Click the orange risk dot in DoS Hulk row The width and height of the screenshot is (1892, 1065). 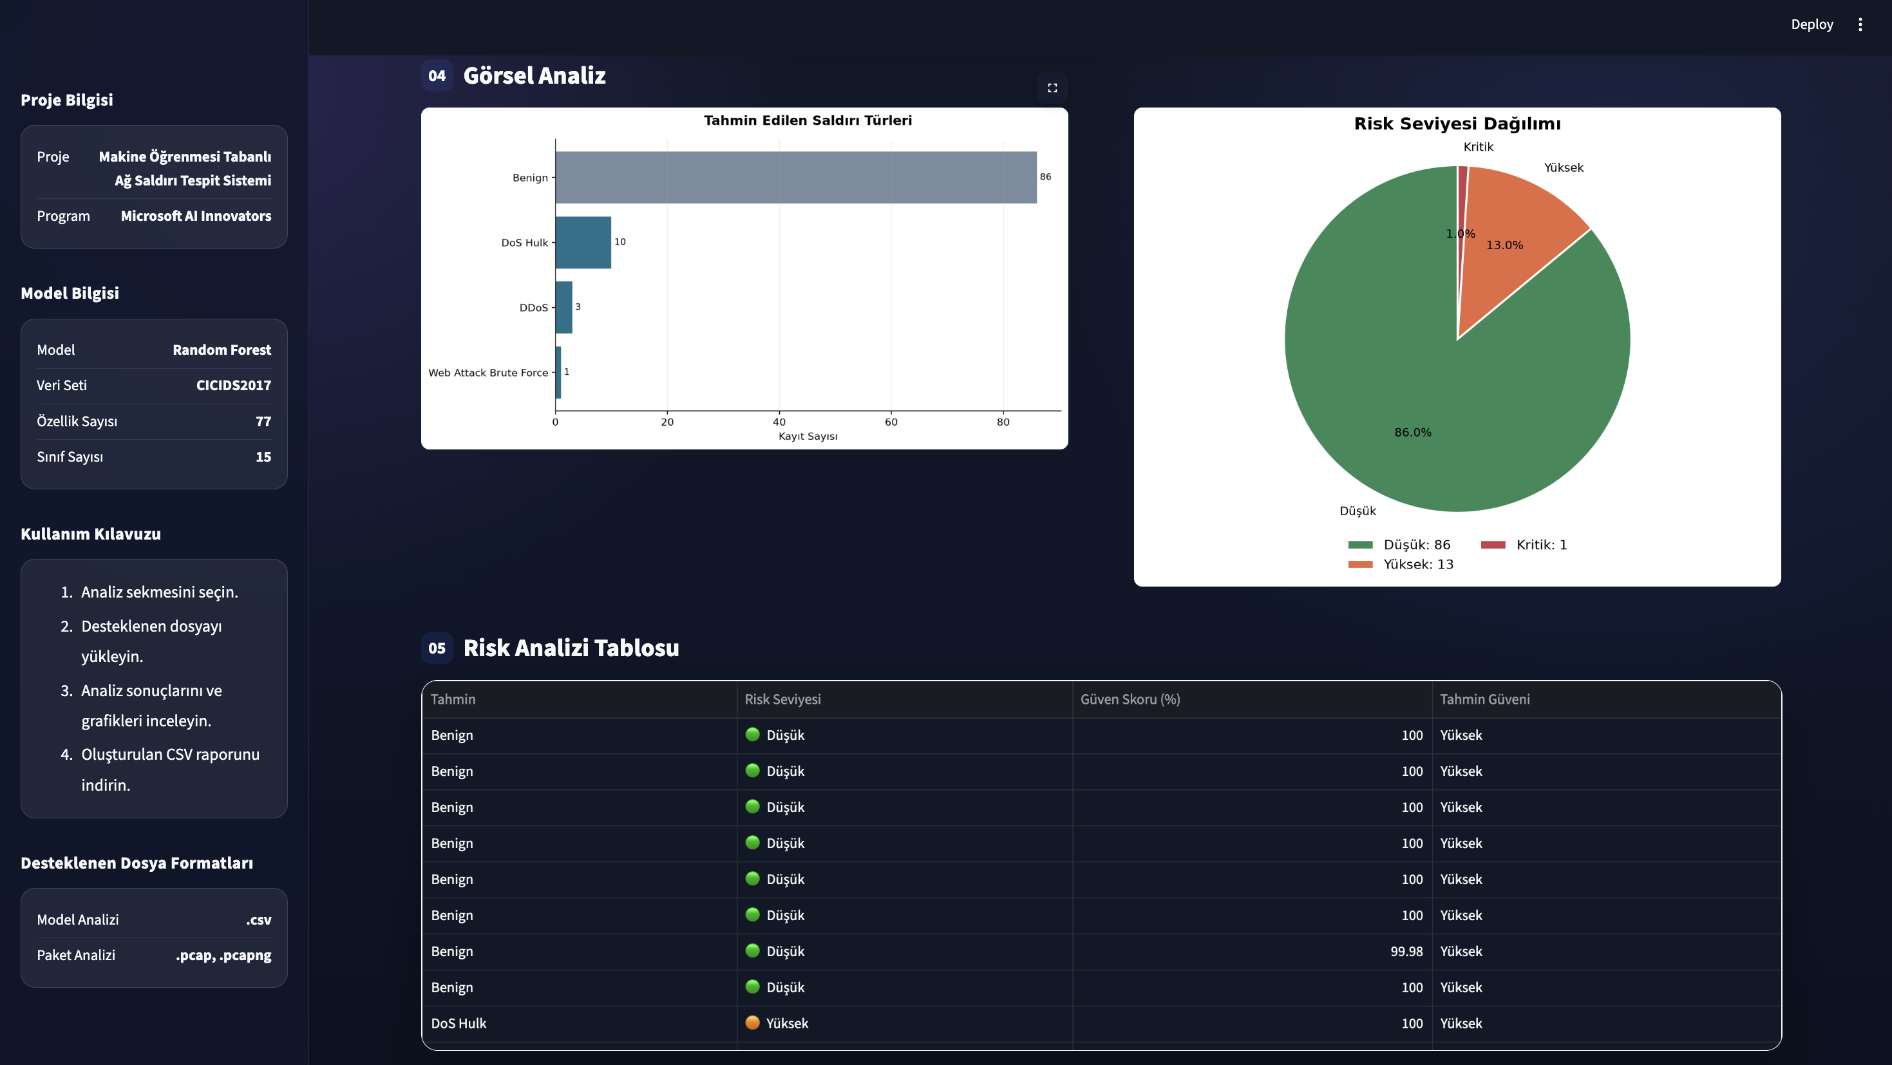point(752,1023)
